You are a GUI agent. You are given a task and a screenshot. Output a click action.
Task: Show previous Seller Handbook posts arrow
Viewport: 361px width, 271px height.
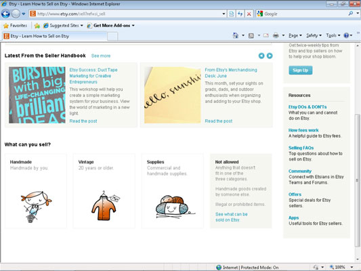[261, 56]
